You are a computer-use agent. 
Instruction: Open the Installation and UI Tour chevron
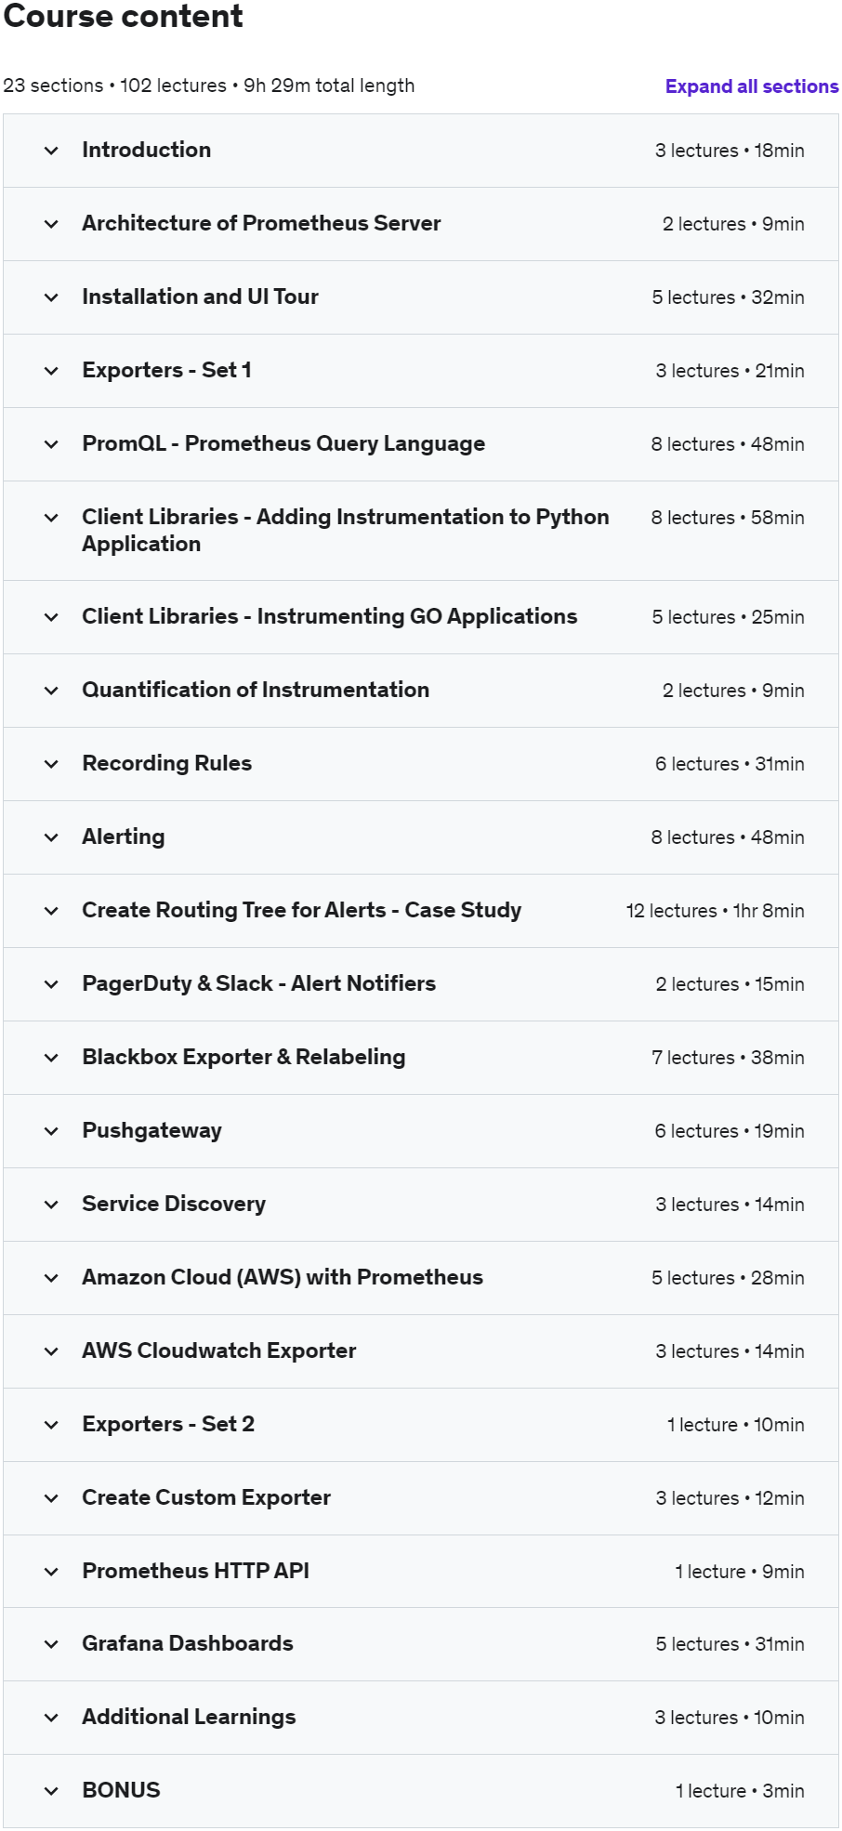coord(51,297)
